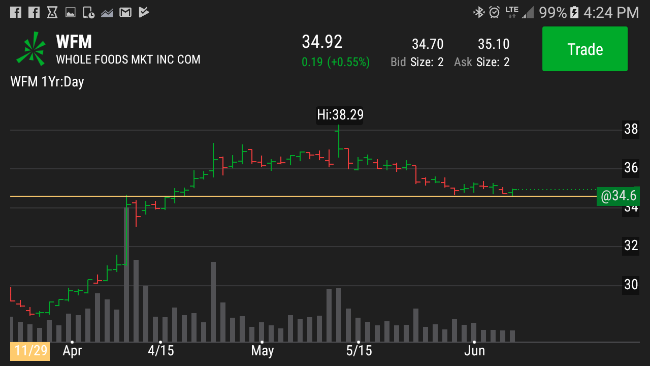Open the checkmark task notification icon
The height and width of the screenshot is (366, 650).
[x=144, y=12]
